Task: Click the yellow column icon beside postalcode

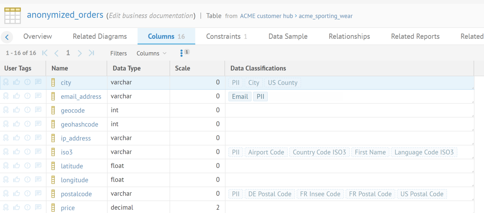Action: tap(53, 193)
